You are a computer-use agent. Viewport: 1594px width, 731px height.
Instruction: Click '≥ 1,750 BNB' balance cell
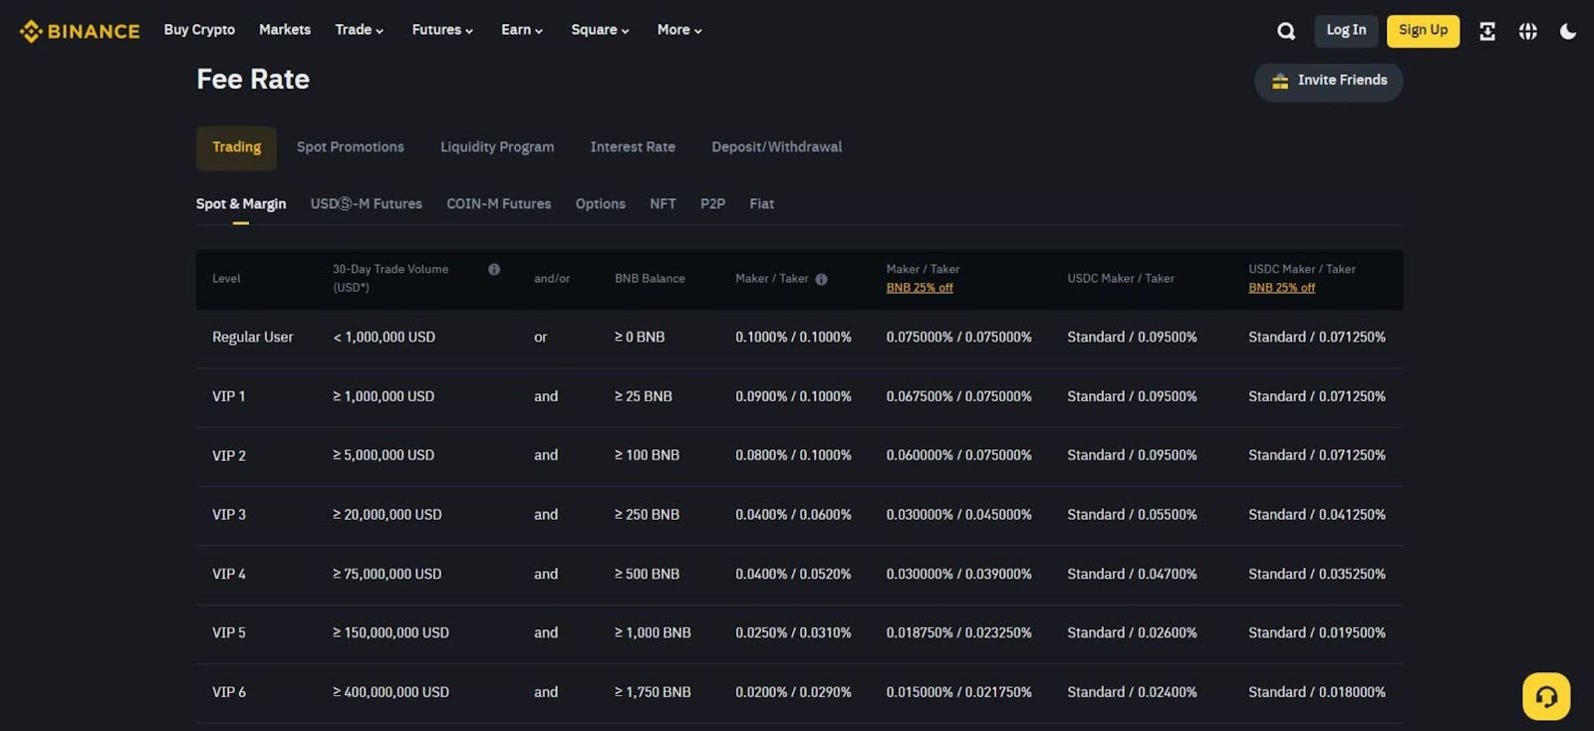(x=653, y=692)
